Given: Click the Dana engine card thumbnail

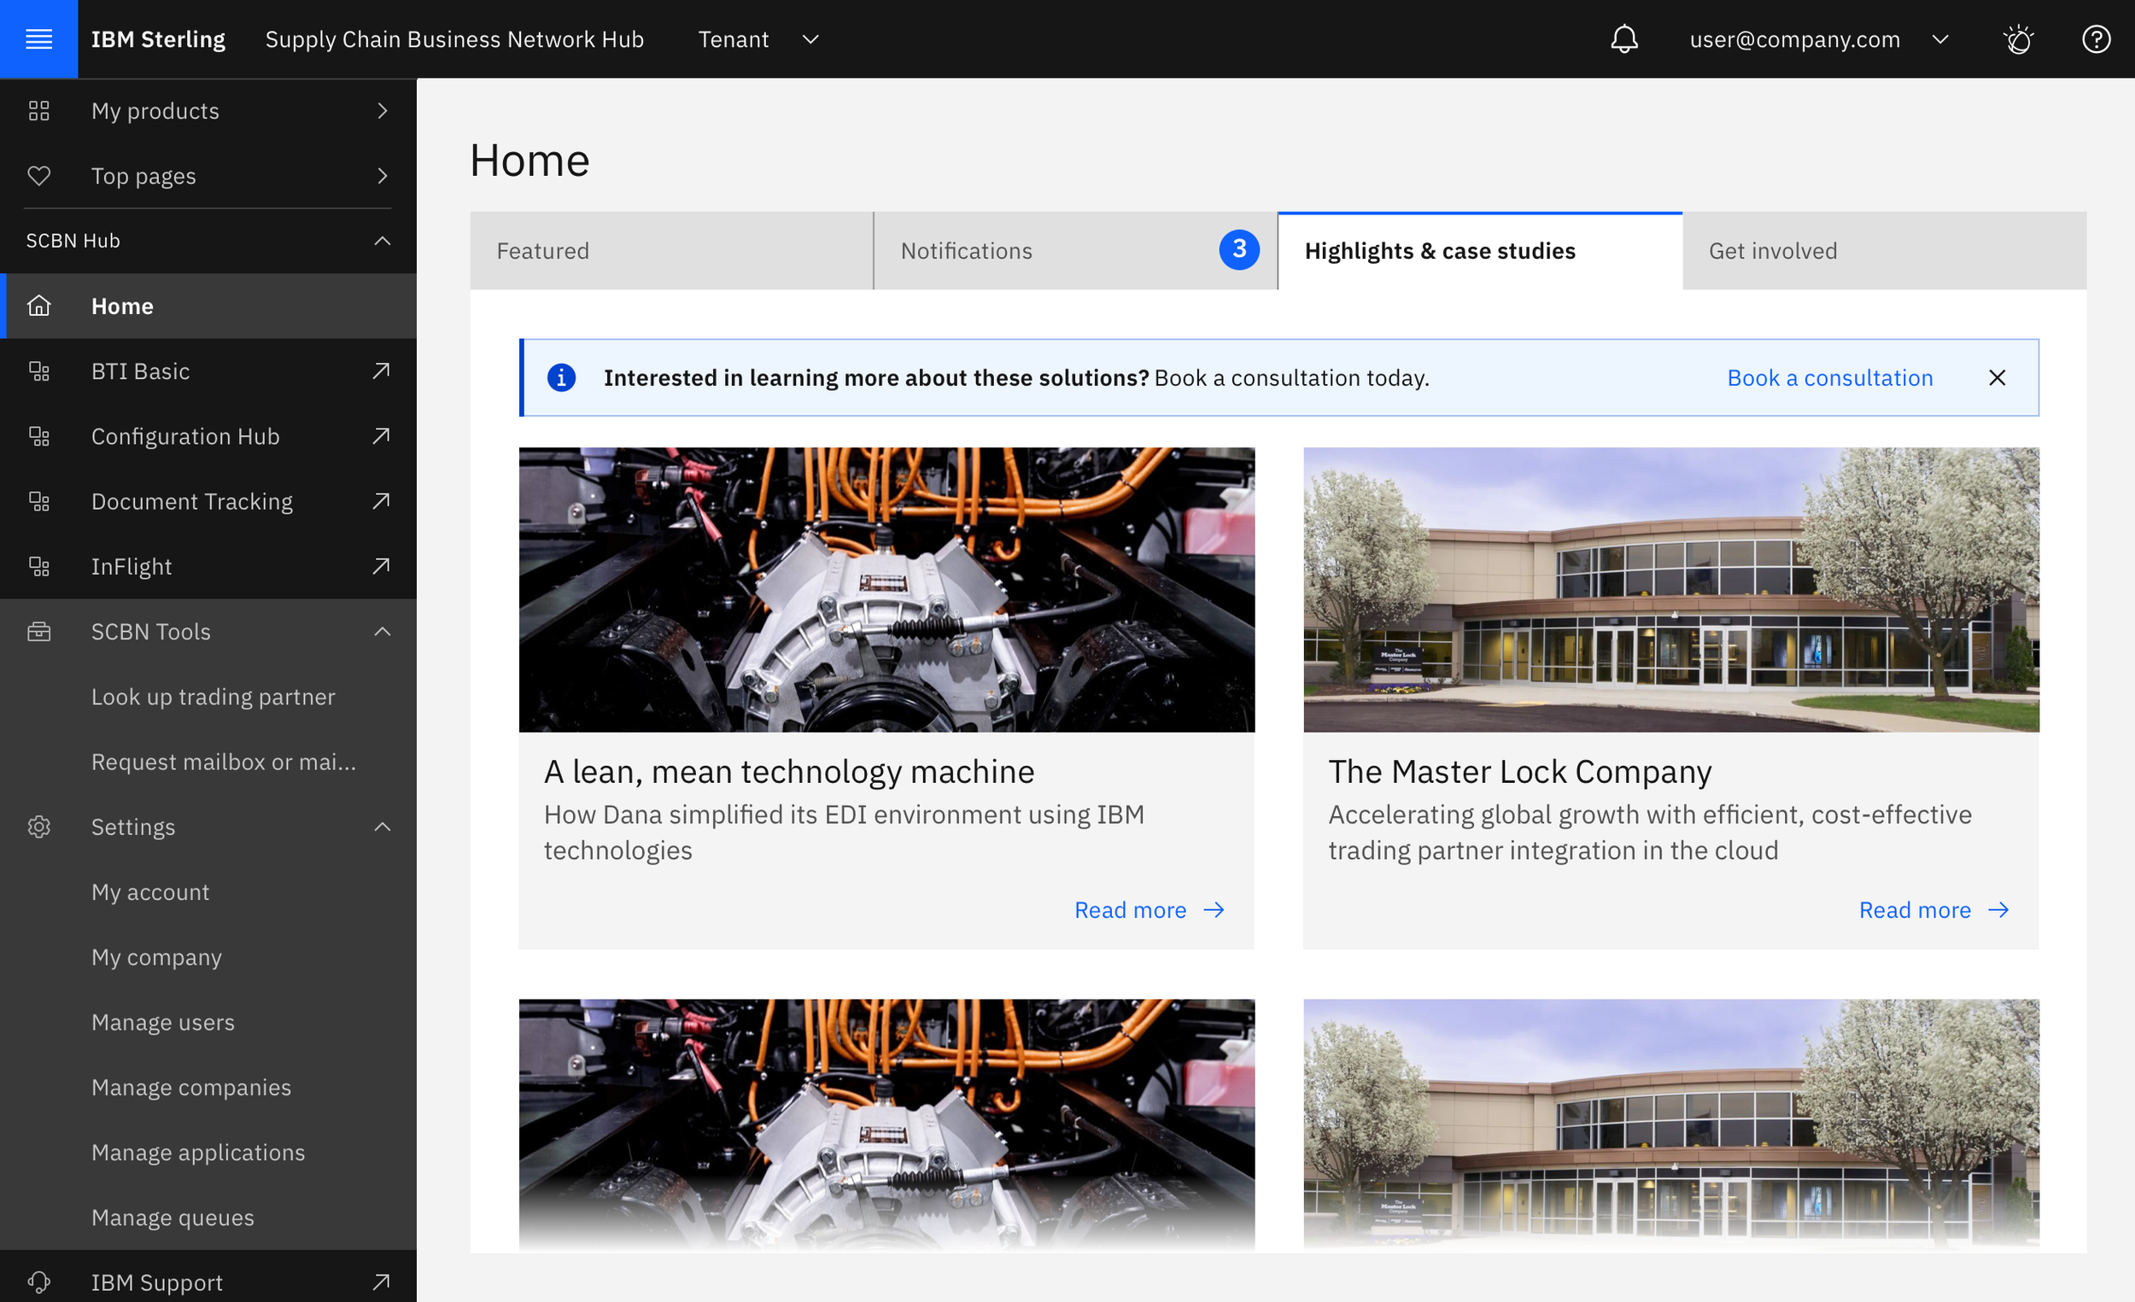Looking at the screenshot, I should [886, 589].
